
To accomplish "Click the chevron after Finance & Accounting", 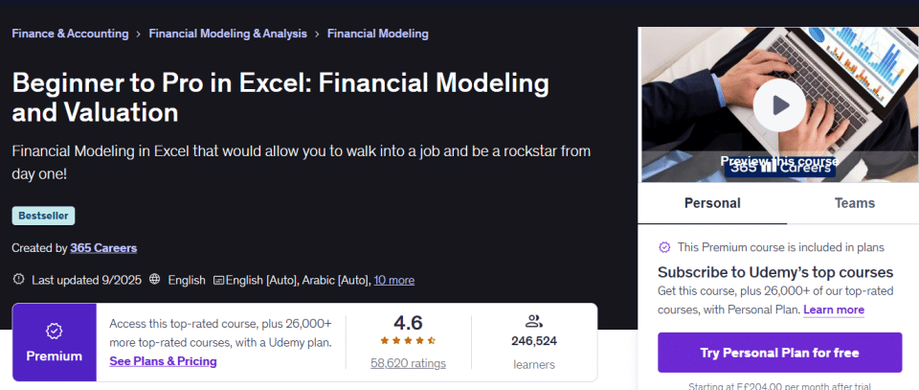I will coord(139,34).
